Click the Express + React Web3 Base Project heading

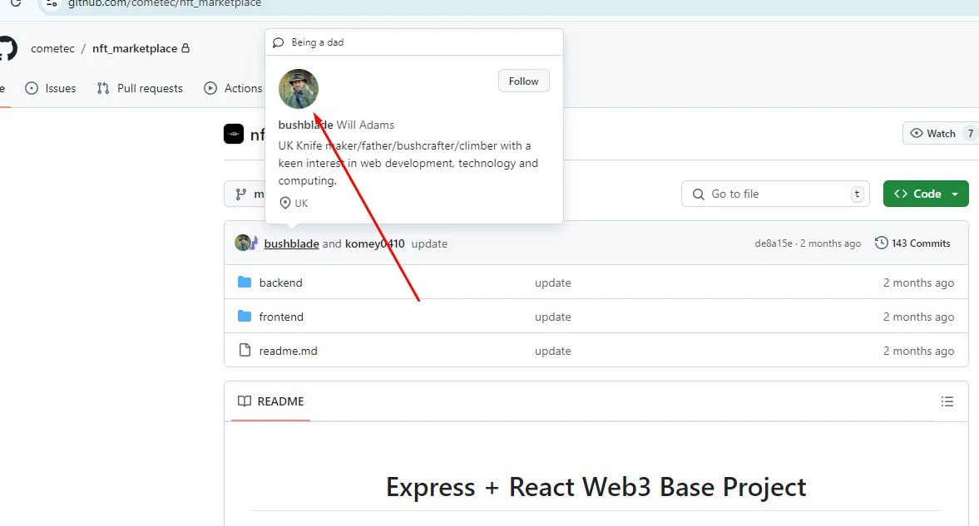point(596,487)
